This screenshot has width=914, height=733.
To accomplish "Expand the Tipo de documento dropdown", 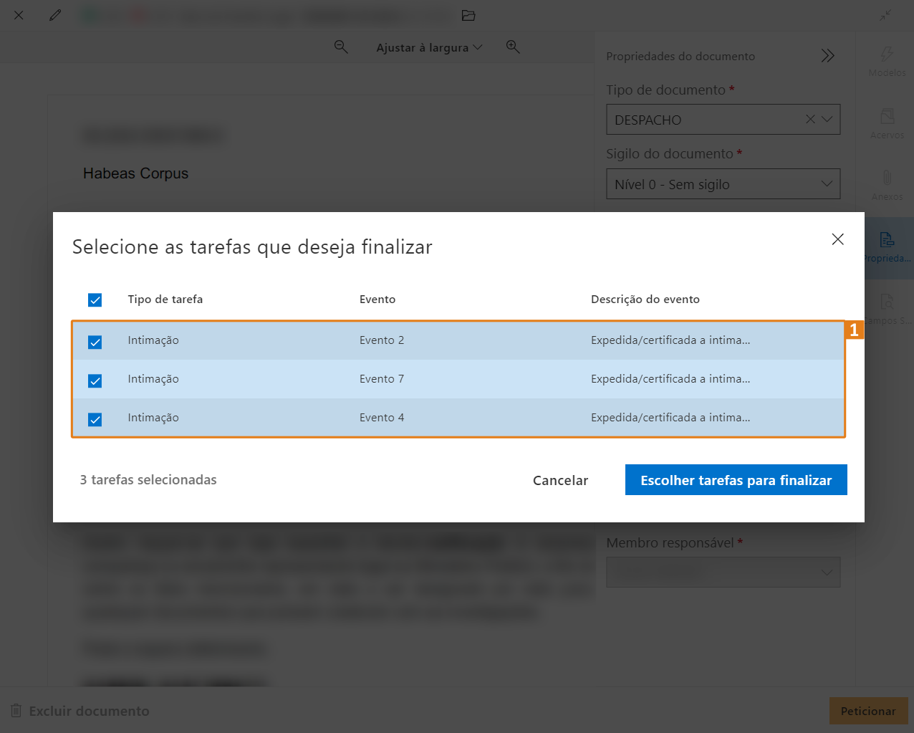I will point(827,120).
